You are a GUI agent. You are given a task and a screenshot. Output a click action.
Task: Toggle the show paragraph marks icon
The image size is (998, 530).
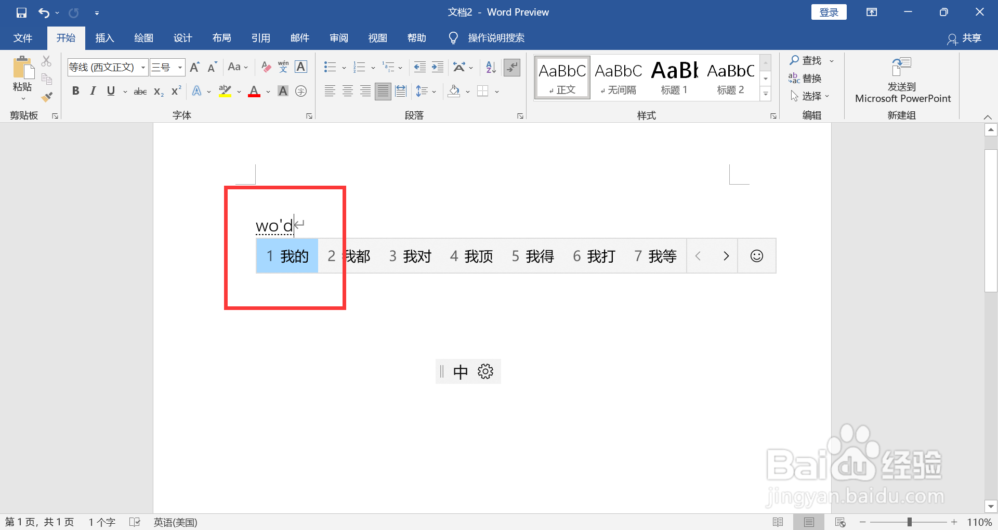[512, 67]
